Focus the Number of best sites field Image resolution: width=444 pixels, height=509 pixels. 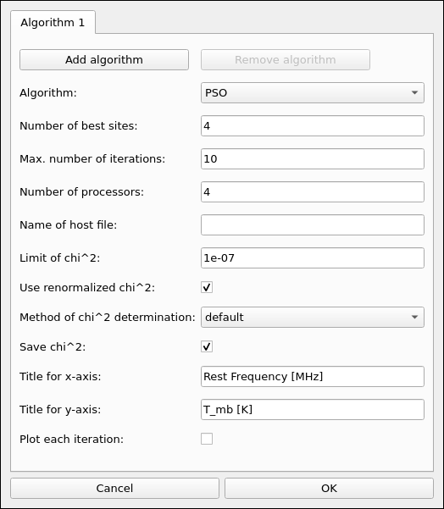(x=313, y=126)
